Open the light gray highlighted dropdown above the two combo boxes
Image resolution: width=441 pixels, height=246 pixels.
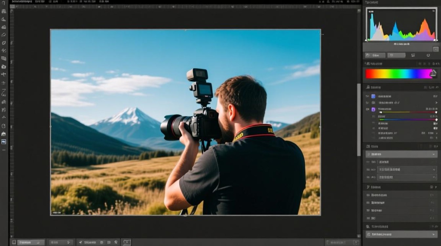tap(401, 154)
